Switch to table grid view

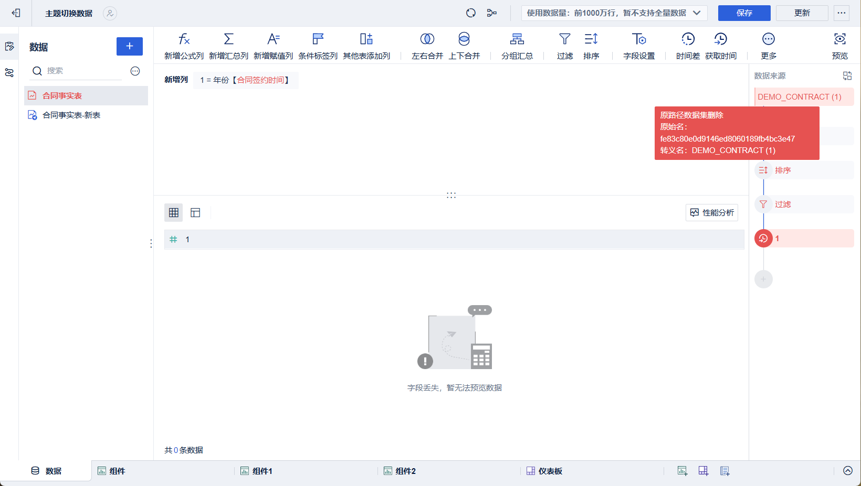[174, 212]
